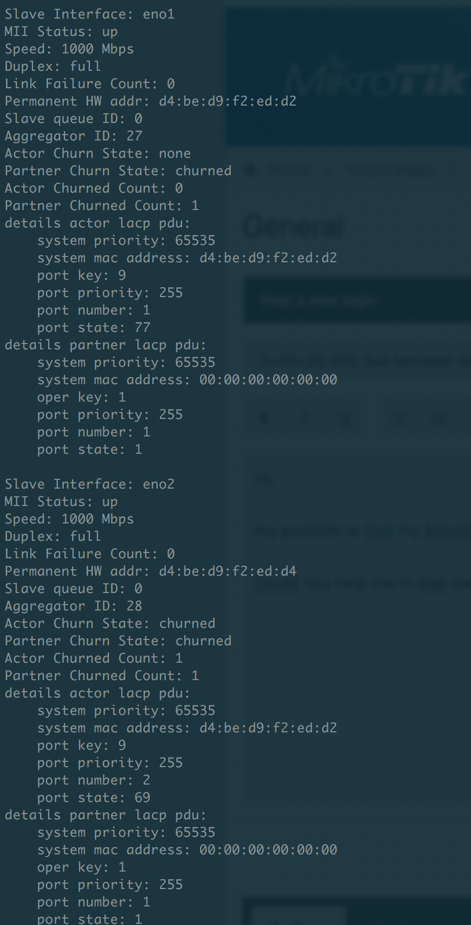Click the home icon in the breadcrumb

tap(251, 170)
